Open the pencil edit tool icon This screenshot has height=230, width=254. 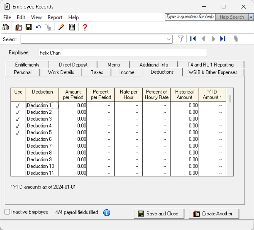pyautogui.click(x=61, y=27)
